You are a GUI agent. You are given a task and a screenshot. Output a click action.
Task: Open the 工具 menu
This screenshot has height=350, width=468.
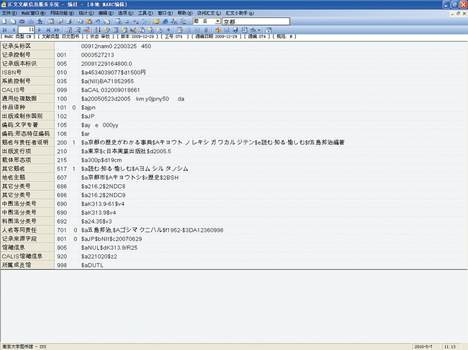[145, 13]
